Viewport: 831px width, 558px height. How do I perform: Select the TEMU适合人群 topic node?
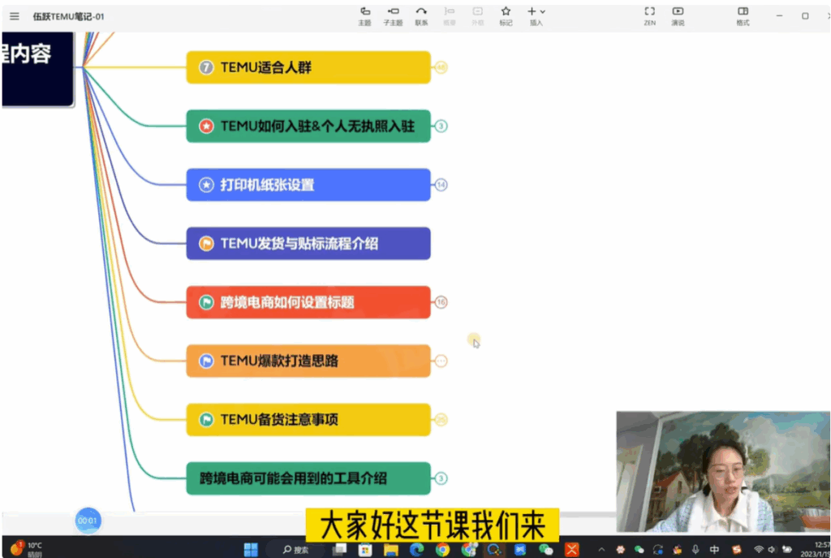(308, 67)
